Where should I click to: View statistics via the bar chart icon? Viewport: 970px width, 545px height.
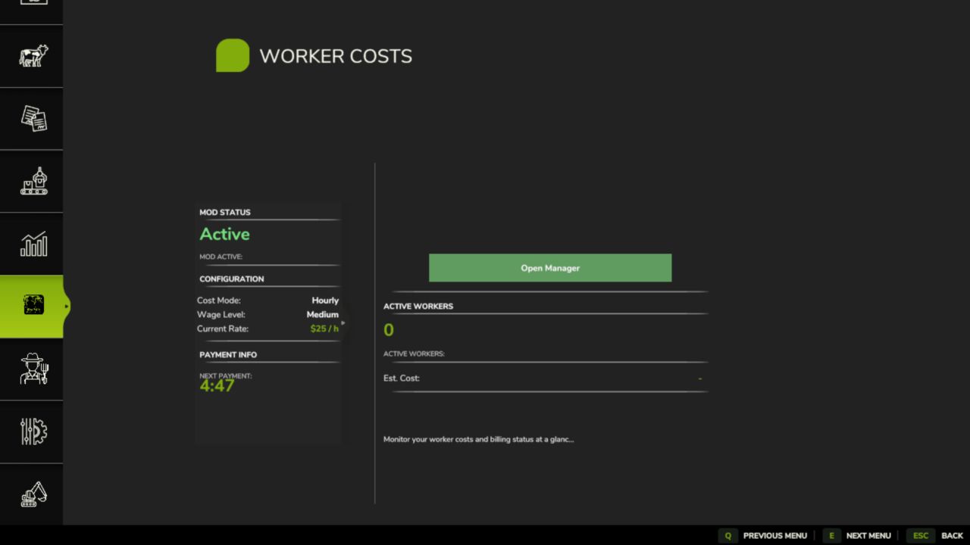[x=32, y=243]
